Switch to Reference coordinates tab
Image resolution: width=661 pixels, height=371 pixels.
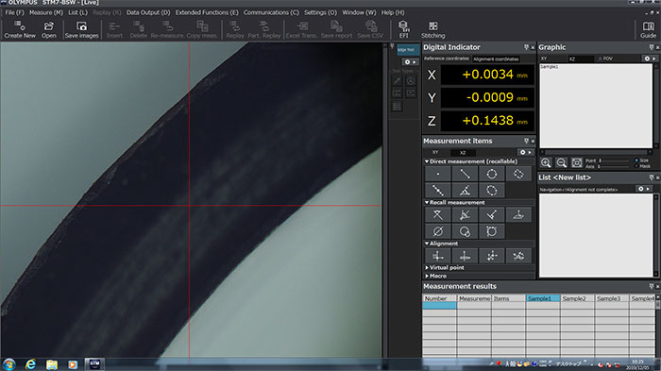446,59
